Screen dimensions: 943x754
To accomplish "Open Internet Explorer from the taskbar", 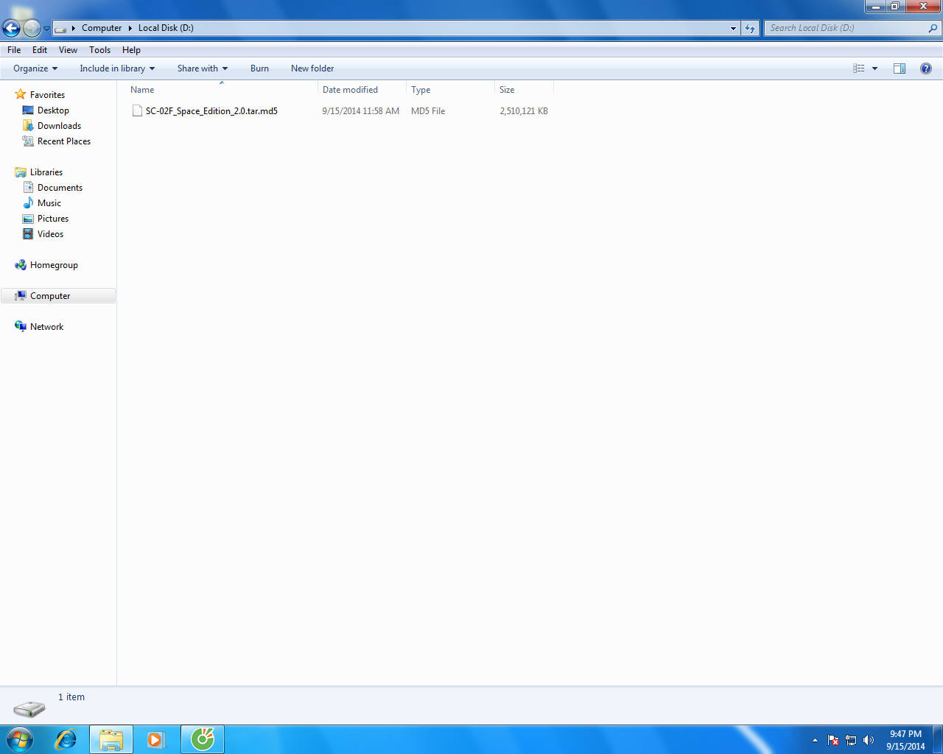I will [x=66, y=739].
